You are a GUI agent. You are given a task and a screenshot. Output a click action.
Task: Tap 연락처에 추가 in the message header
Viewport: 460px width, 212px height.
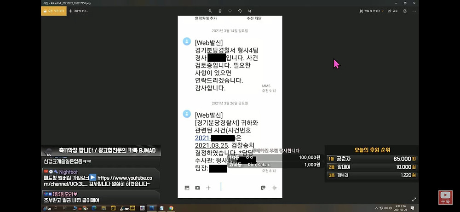point(206,18)
